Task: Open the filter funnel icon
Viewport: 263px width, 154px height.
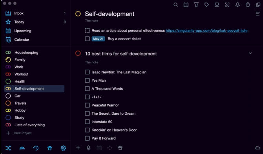Action: point(196,5)
